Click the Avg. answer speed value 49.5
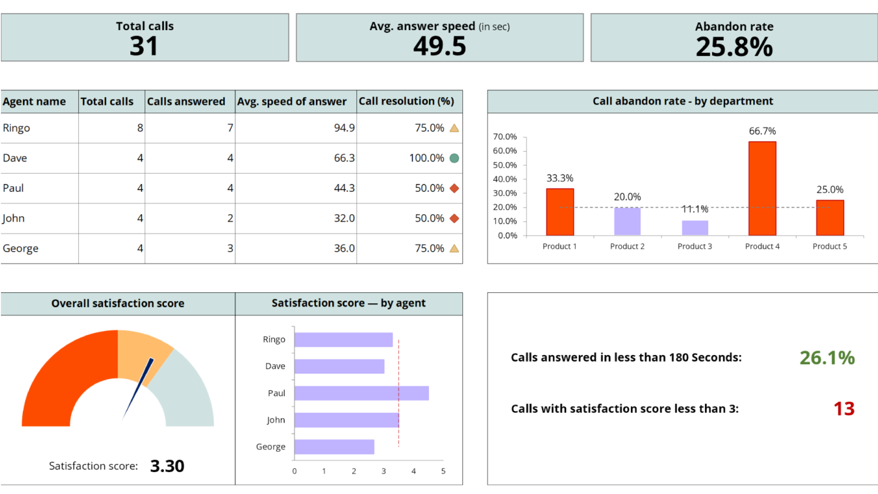This screenshot has height=494, width=878. point(439,46)
